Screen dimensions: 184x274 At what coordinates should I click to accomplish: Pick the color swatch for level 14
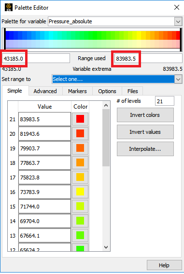(80, 221)
